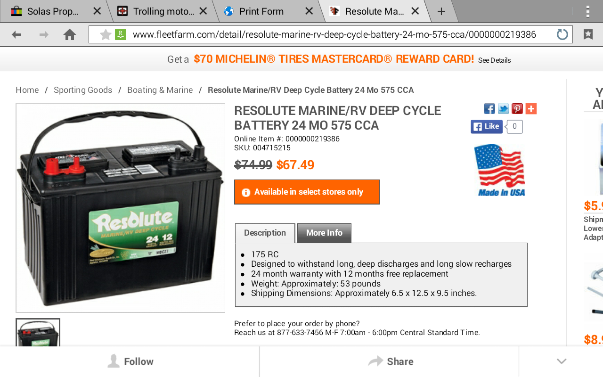The image size is (603, 377).
Task: Open more sharing options plus icon
Action: pyautogui.click(x=531, y=109)
